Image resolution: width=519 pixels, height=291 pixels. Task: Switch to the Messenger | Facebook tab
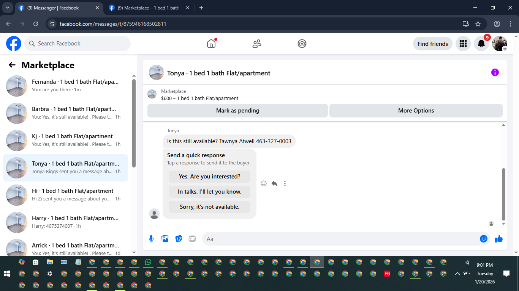coord(59,8)
